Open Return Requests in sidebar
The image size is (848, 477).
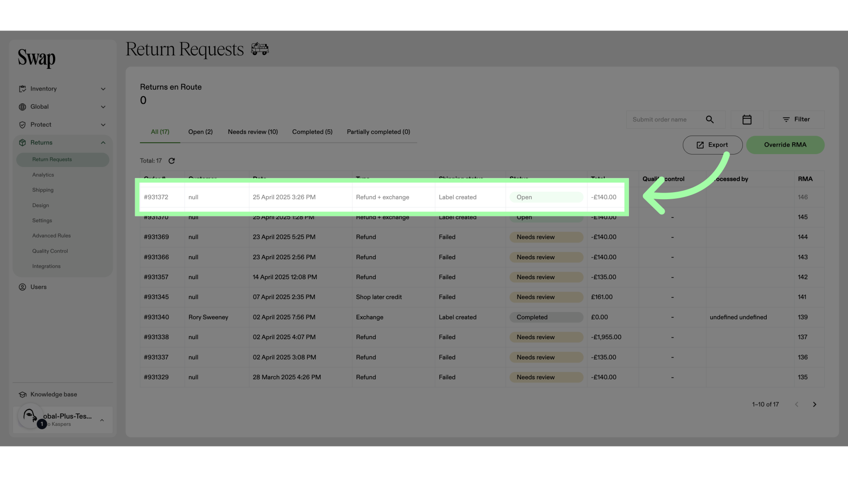pos(63,159)
